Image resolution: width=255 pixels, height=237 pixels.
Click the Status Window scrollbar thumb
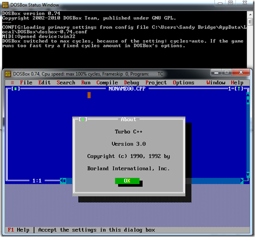[250, 22]
